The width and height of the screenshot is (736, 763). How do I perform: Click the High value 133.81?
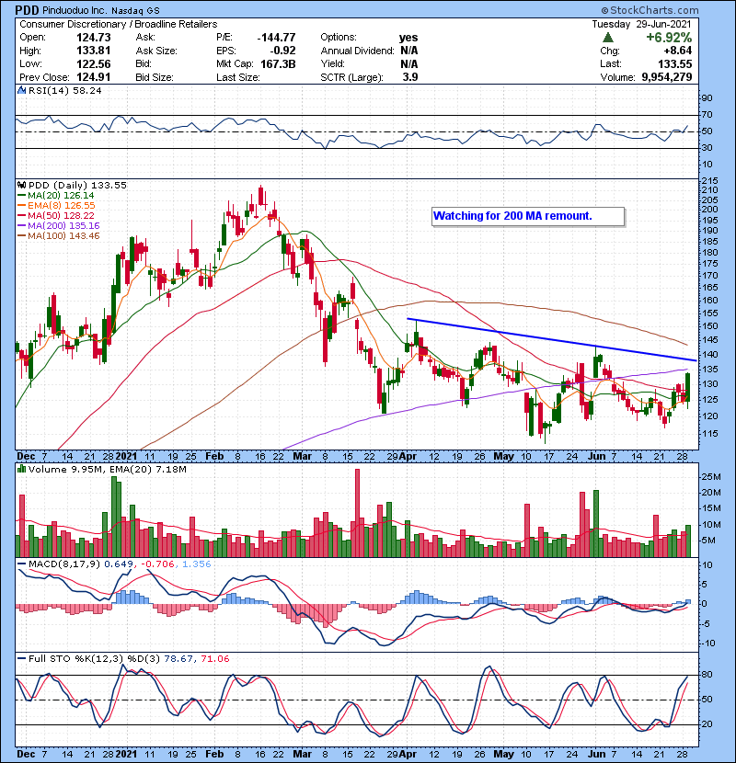(94, 51)
